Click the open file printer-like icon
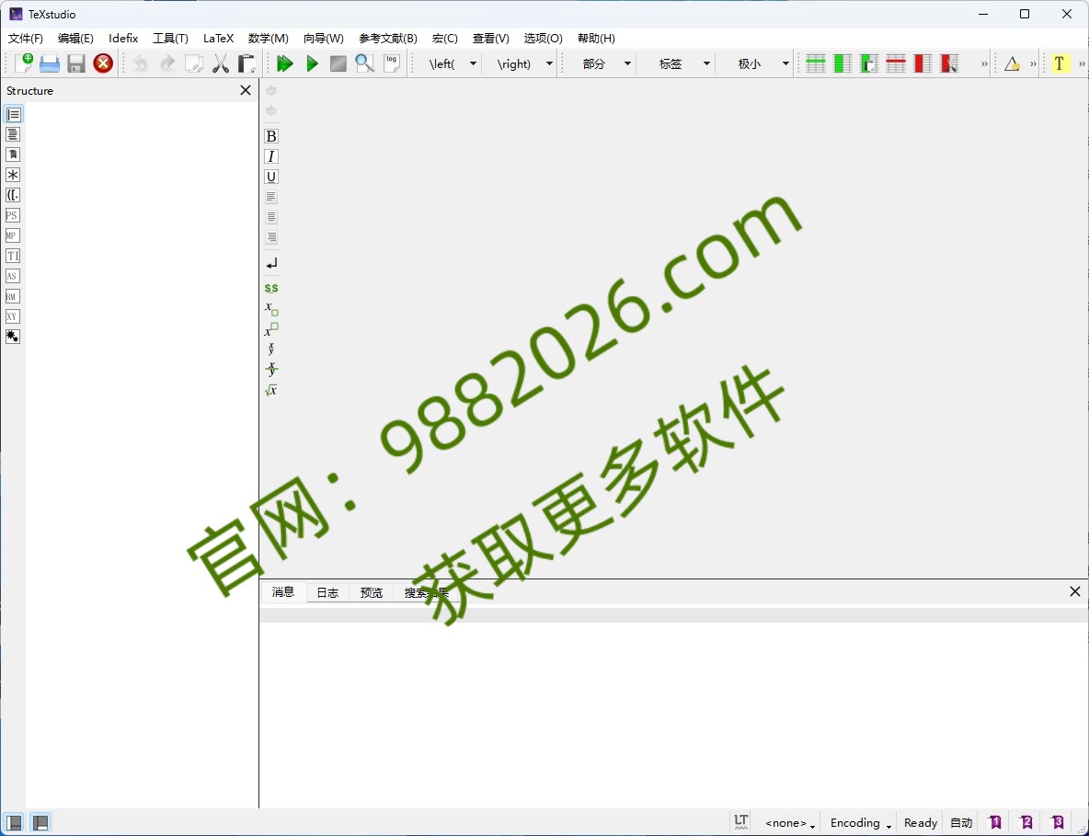Screen dimensions: 1089x836 point(50,63)
